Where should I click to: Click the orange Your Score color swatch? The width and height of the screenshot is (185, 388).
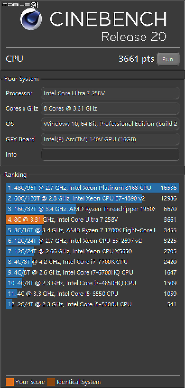10,382
